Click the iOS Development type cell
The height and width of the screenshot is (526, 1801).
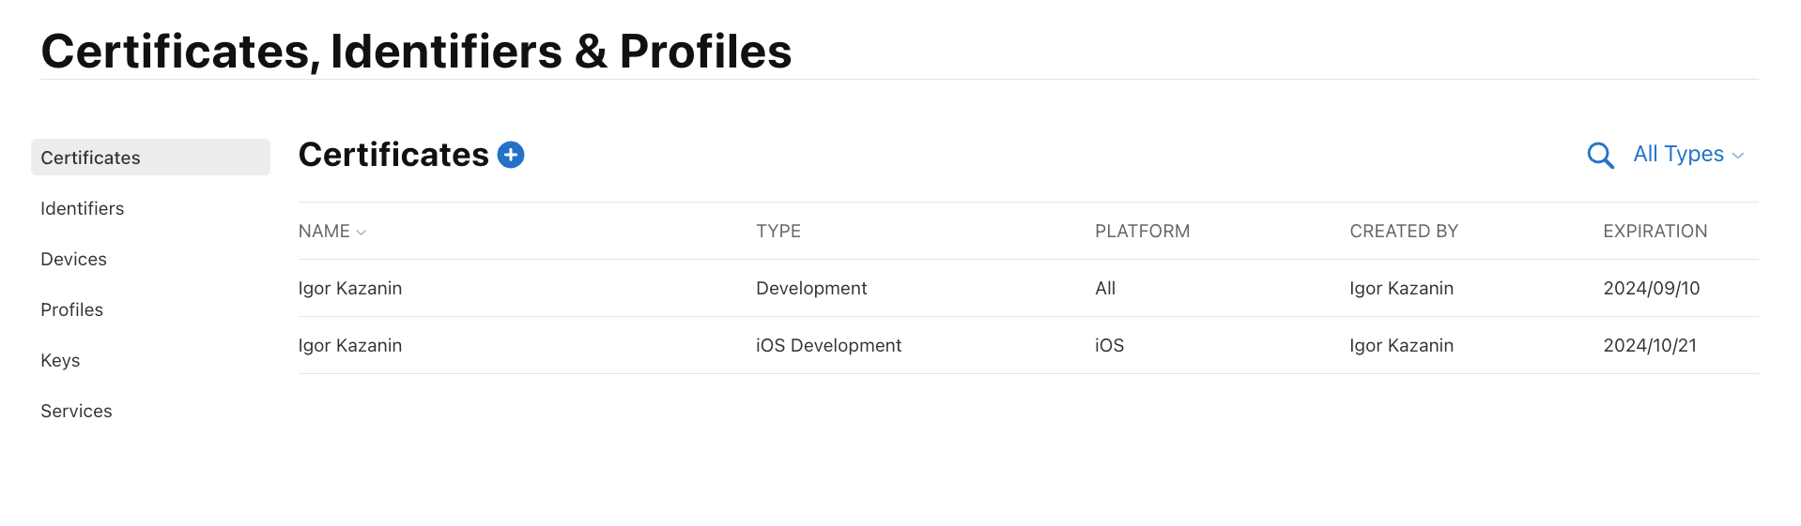(x=828, y=345)
